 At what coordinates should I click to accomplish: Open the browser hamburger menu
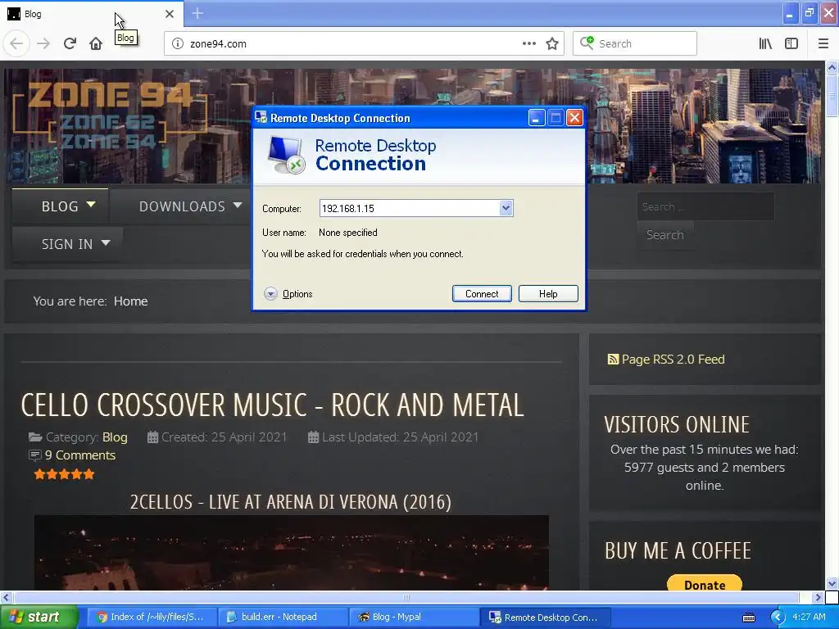[x=823, y=43]
